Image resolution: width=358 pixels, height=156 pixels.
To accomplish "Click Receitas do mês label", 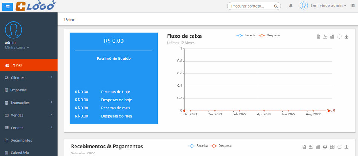I will pyautogui.click(x=116, y=108).
